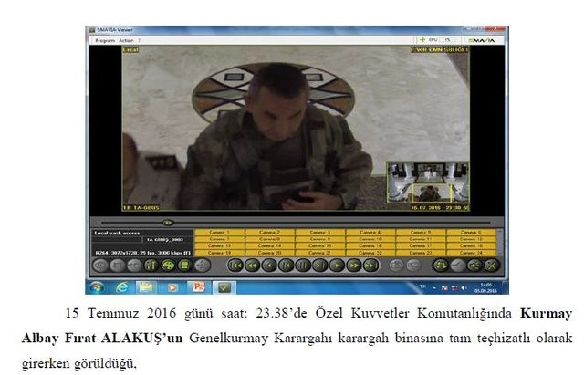Open Internet Explorer from the taskbar

coord(120,286)
